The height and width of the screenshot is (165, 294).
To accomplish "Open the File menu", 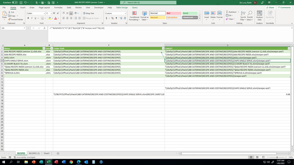I will click(x=4, y=8).
